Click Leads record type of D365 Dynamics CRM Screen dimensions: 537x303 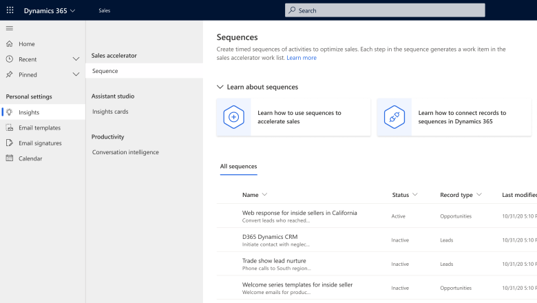click(447, 240)
